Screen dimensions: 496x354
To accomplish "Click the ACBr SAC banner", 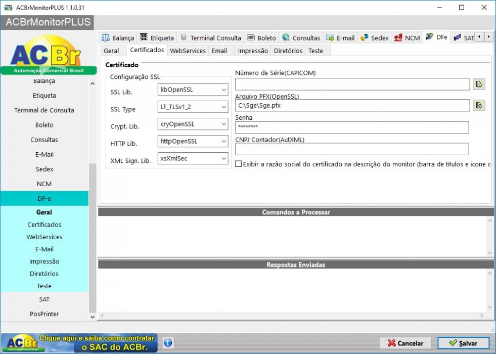I will [79, 343].
